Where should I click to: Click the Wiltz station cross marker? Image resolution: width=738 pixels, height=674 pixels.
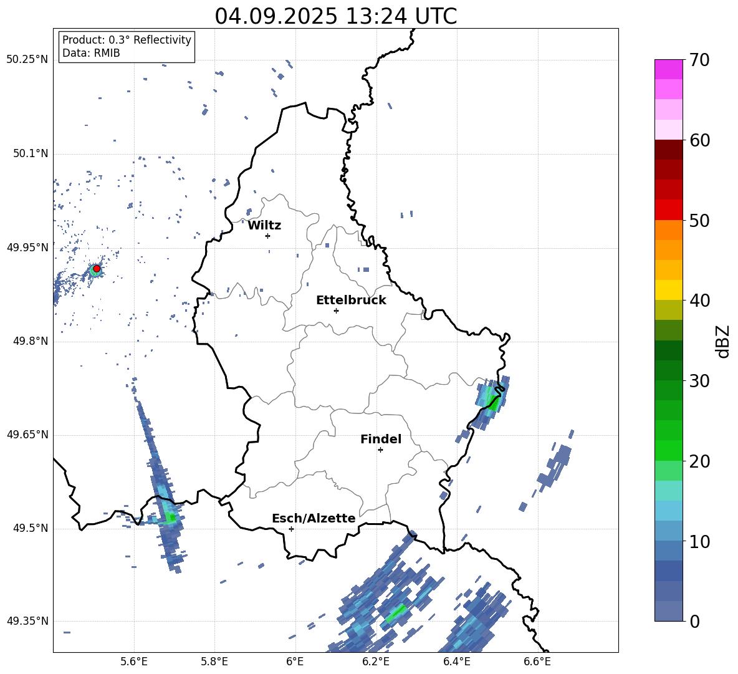tap(268, 236)
